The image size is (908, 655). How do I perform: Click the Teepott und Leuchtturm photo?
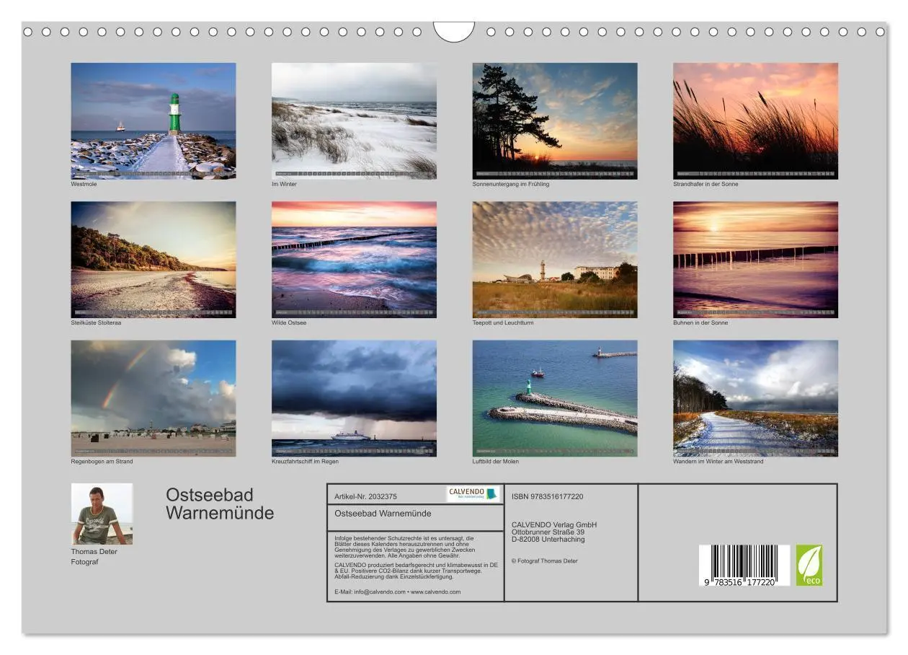(x=555, y=260)
